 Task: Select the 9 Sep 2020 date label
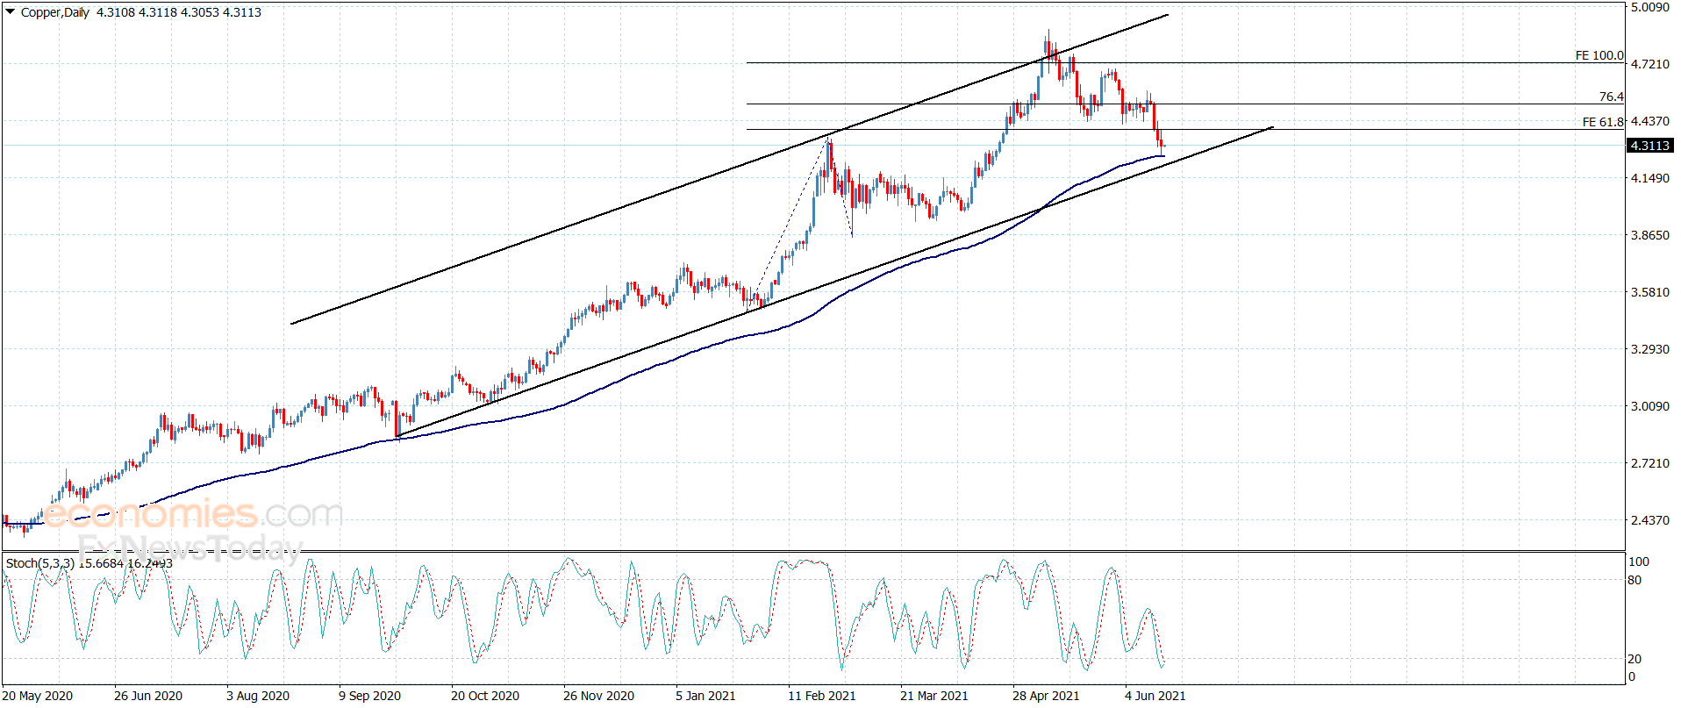[370, 696]
